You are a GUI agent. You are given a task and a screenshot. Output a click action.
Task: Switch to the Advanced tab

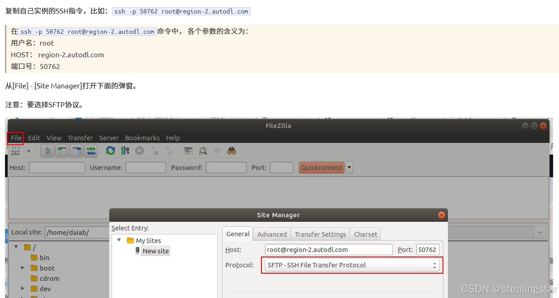(x=272, y=234)
